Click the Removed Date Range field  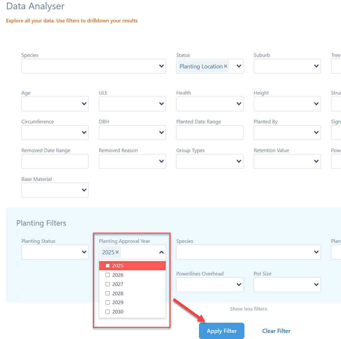point(55,161)
